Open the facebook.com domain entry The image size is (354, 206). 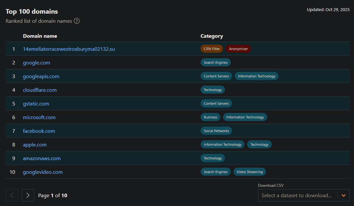coord(39,131)
